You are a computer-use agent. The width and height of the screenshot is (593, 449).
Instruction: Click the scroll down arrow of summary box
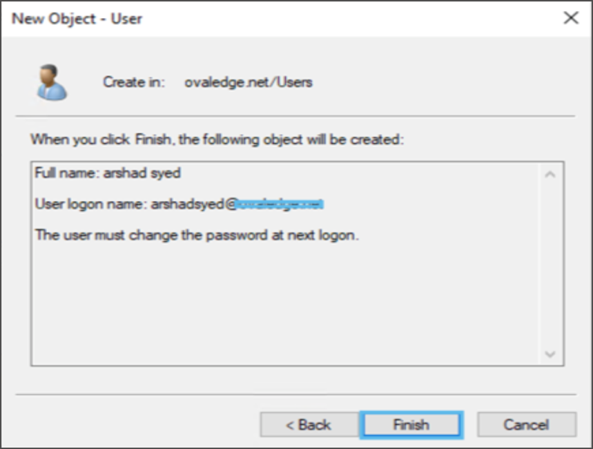pos(550,354)
